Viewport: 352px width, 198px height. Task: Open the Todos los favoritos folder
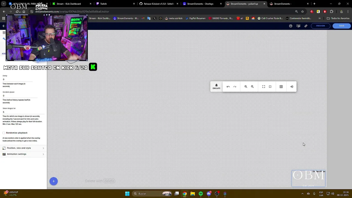(338, 18)
